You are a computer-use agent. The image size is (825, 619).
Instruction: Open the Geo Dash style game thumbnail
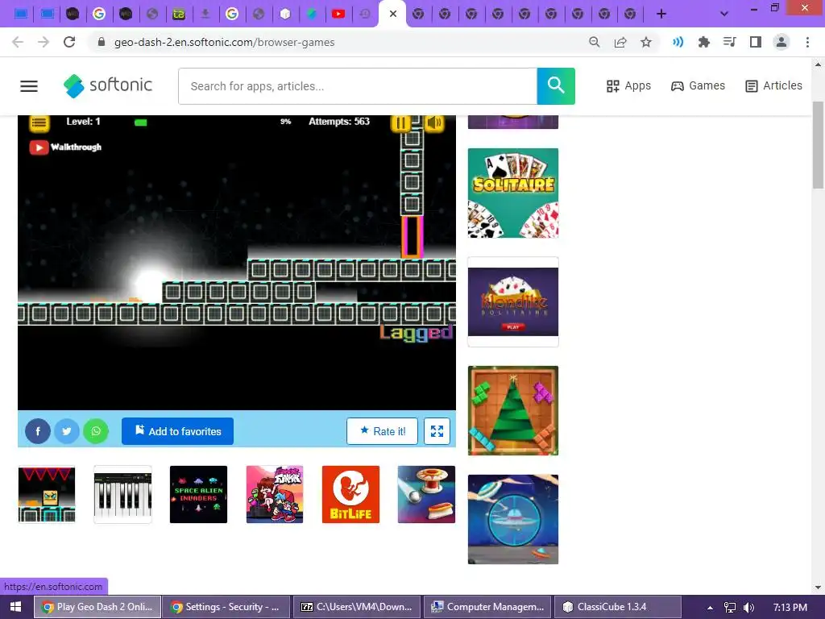pos(47,494)
